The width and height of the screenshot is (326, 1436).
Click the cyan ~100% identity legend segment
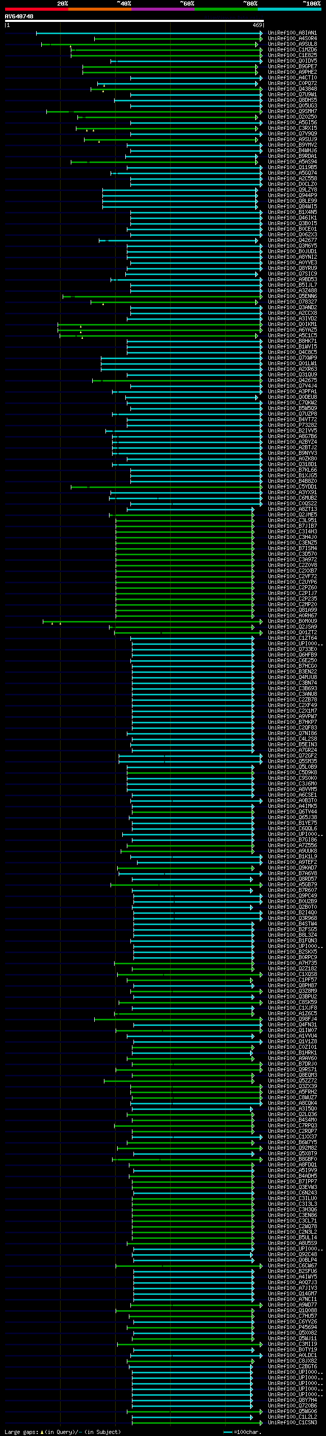289,9
